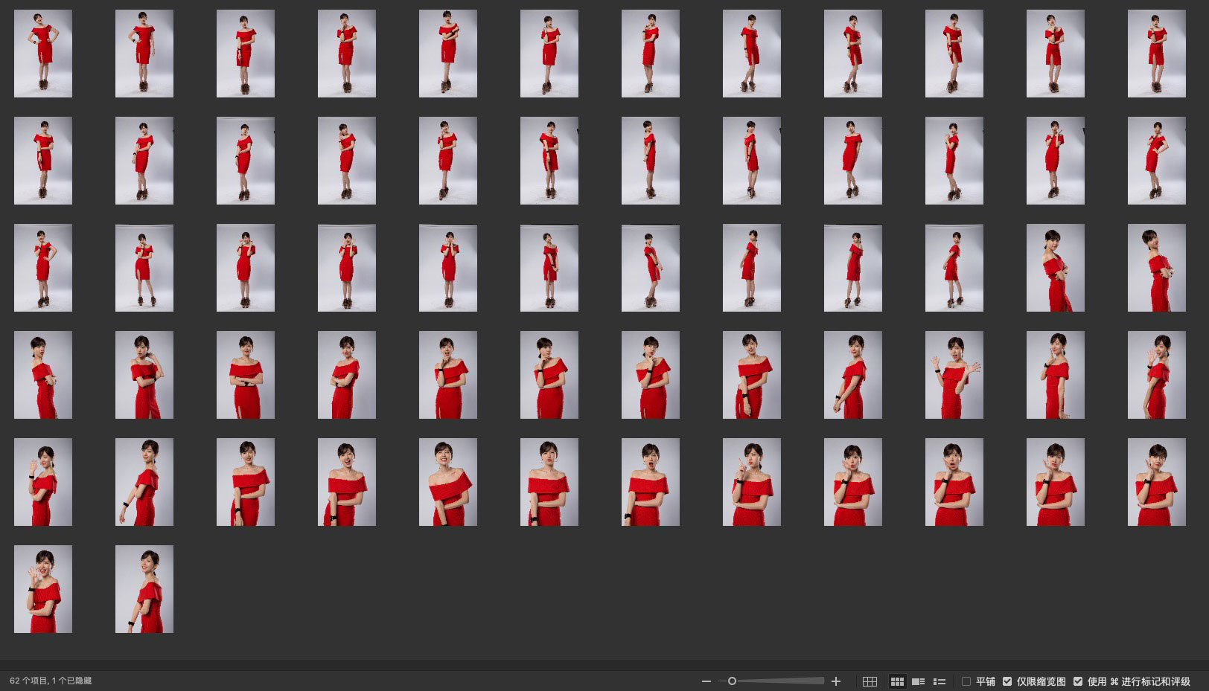Switch to thumbnail grid view
Viewport: 1209px width, 691px height.
pos(897,681)
